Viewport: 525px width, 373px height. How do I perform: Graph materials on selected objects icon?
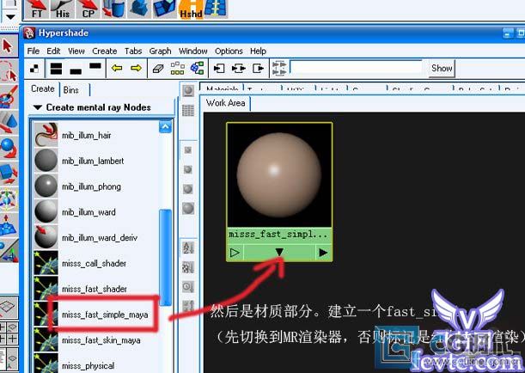198,68
